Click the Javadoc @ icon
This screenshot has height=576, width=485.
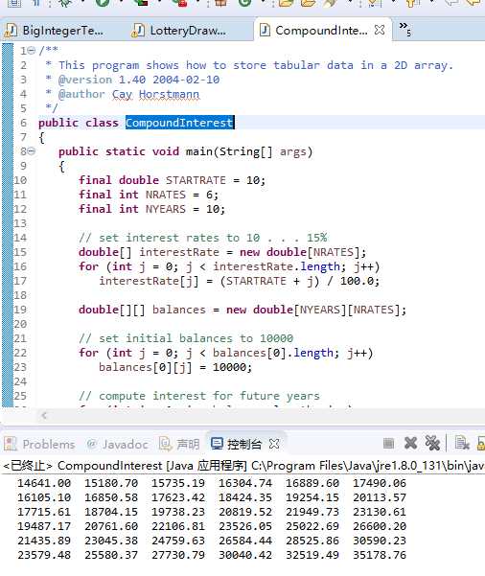[91, 444]
